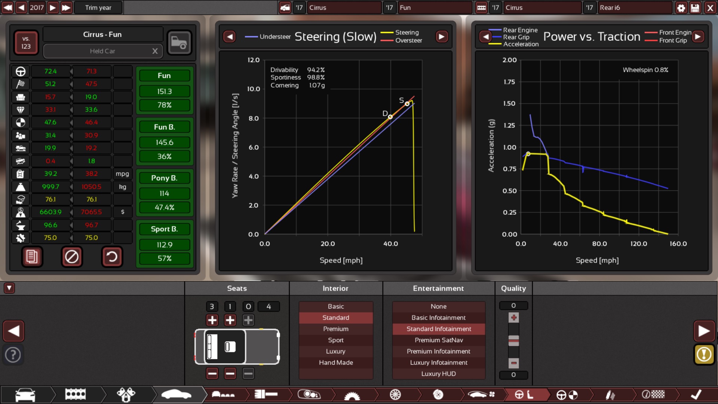Select Premium interior option
Image resolution: width=718 pixels, height=404 pixels.
[x=335, y=329]
